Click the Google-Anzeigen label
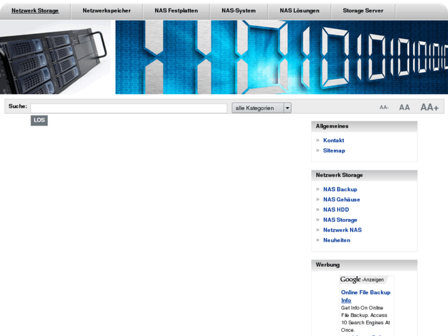The width and height of the screenshot is (448, 336). pos(362,279)
